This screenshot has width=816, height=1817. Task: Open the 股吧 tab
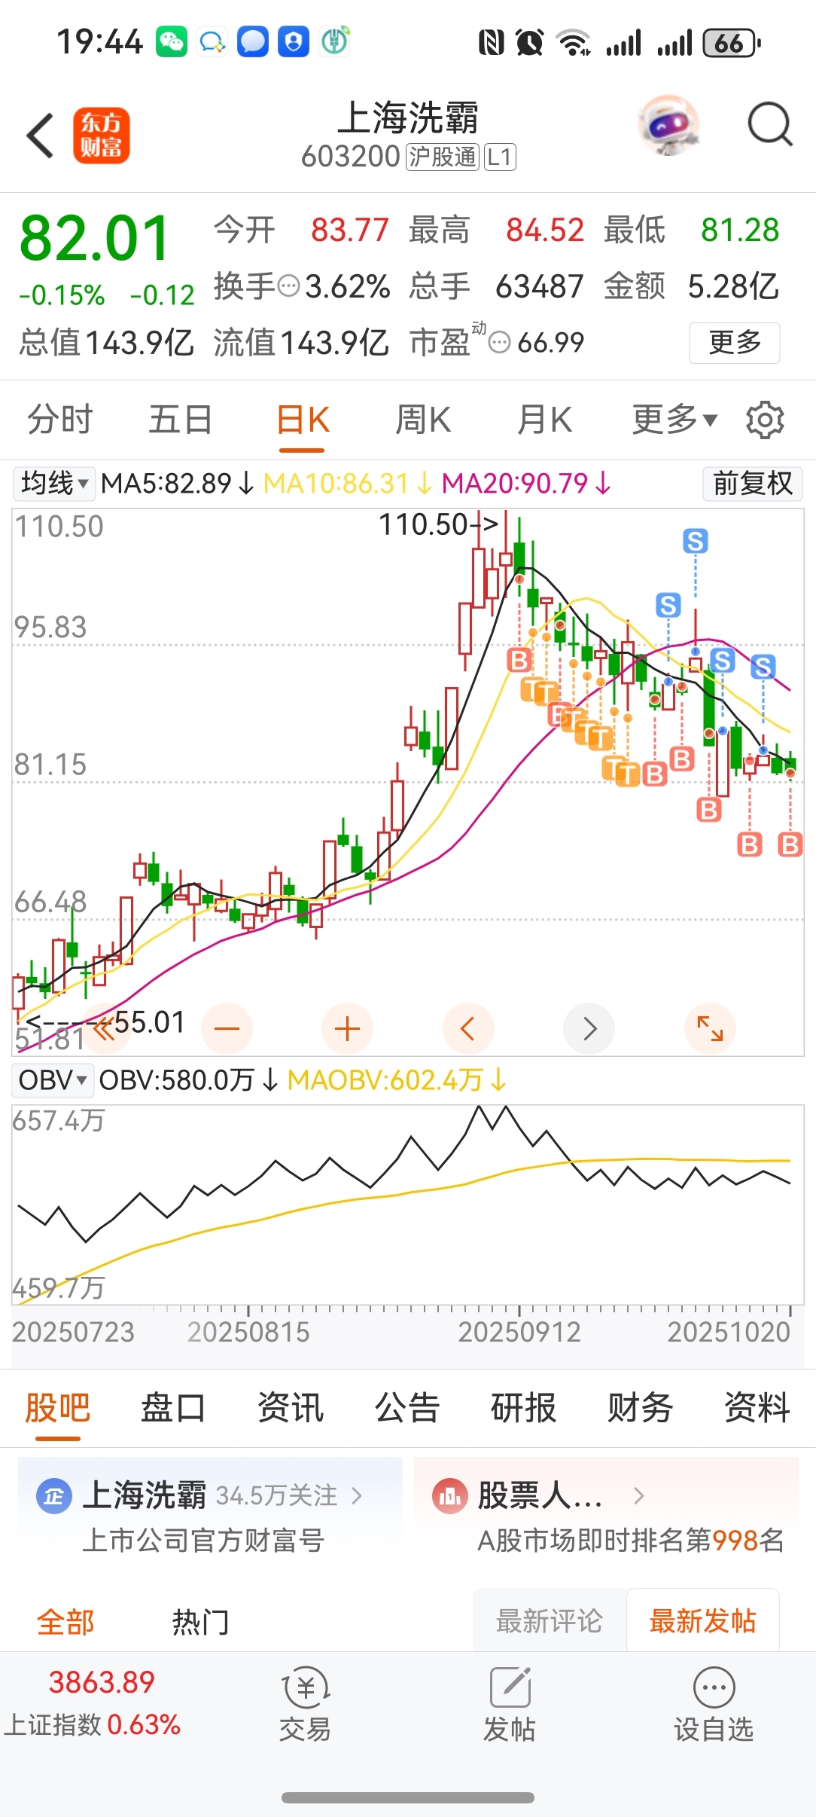58,1408
